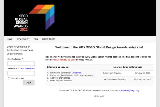160x107 pixels.
Task: Click into the Password field
Action: (21, 73)
